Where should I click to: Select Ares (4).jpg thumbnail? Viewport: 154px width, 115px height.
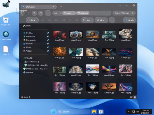pyautogui.click(x=126, y=35)
